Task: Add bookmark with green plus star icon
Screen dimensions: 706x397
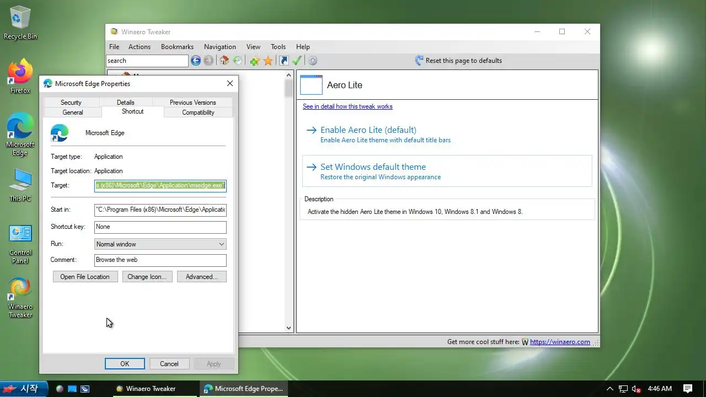Action: pos(254,61)
